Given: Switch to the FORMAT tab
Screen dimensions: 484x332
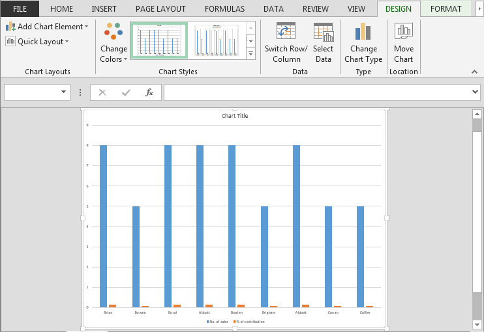Looking at the screenshot, I should coord(446,9).
